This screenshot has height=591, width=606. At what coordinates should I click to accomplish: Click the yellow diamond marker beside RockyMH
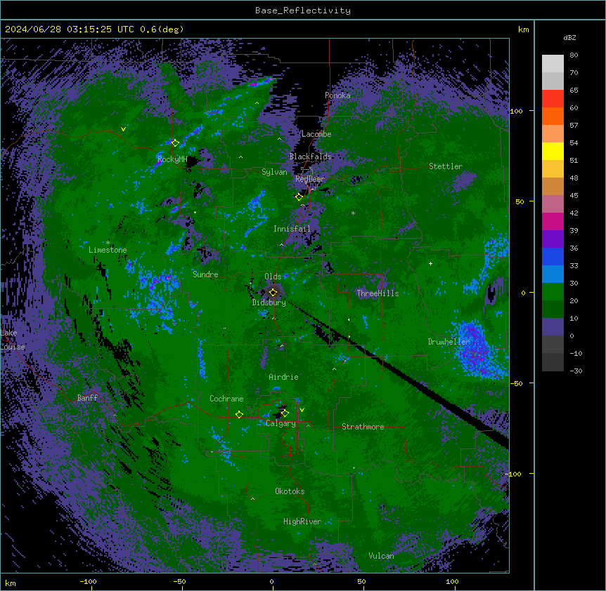tap(175, 143)
